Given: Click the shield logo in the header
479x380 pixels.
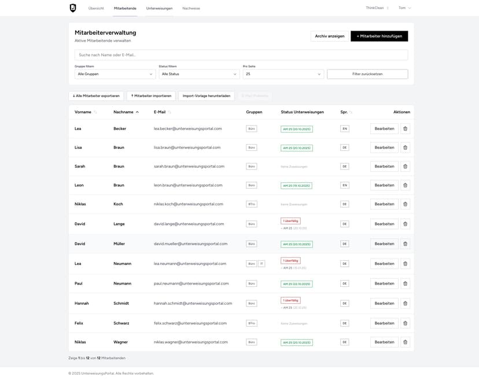Looking at the screenshot, I should (x=73, y=8).
